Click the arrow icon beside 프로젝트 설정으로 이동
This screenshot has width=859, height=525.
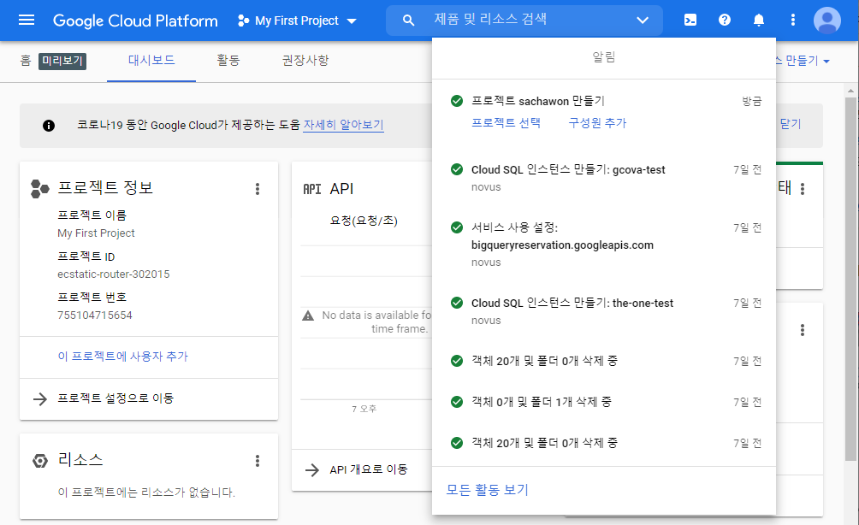40,398
